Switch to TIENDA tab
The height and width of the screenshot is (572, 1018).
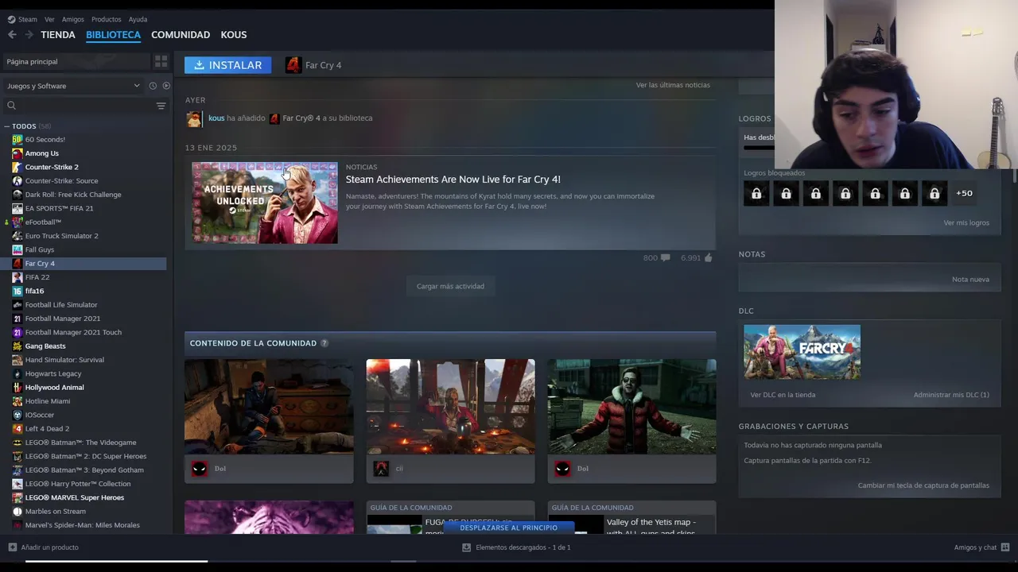point(58,35)
